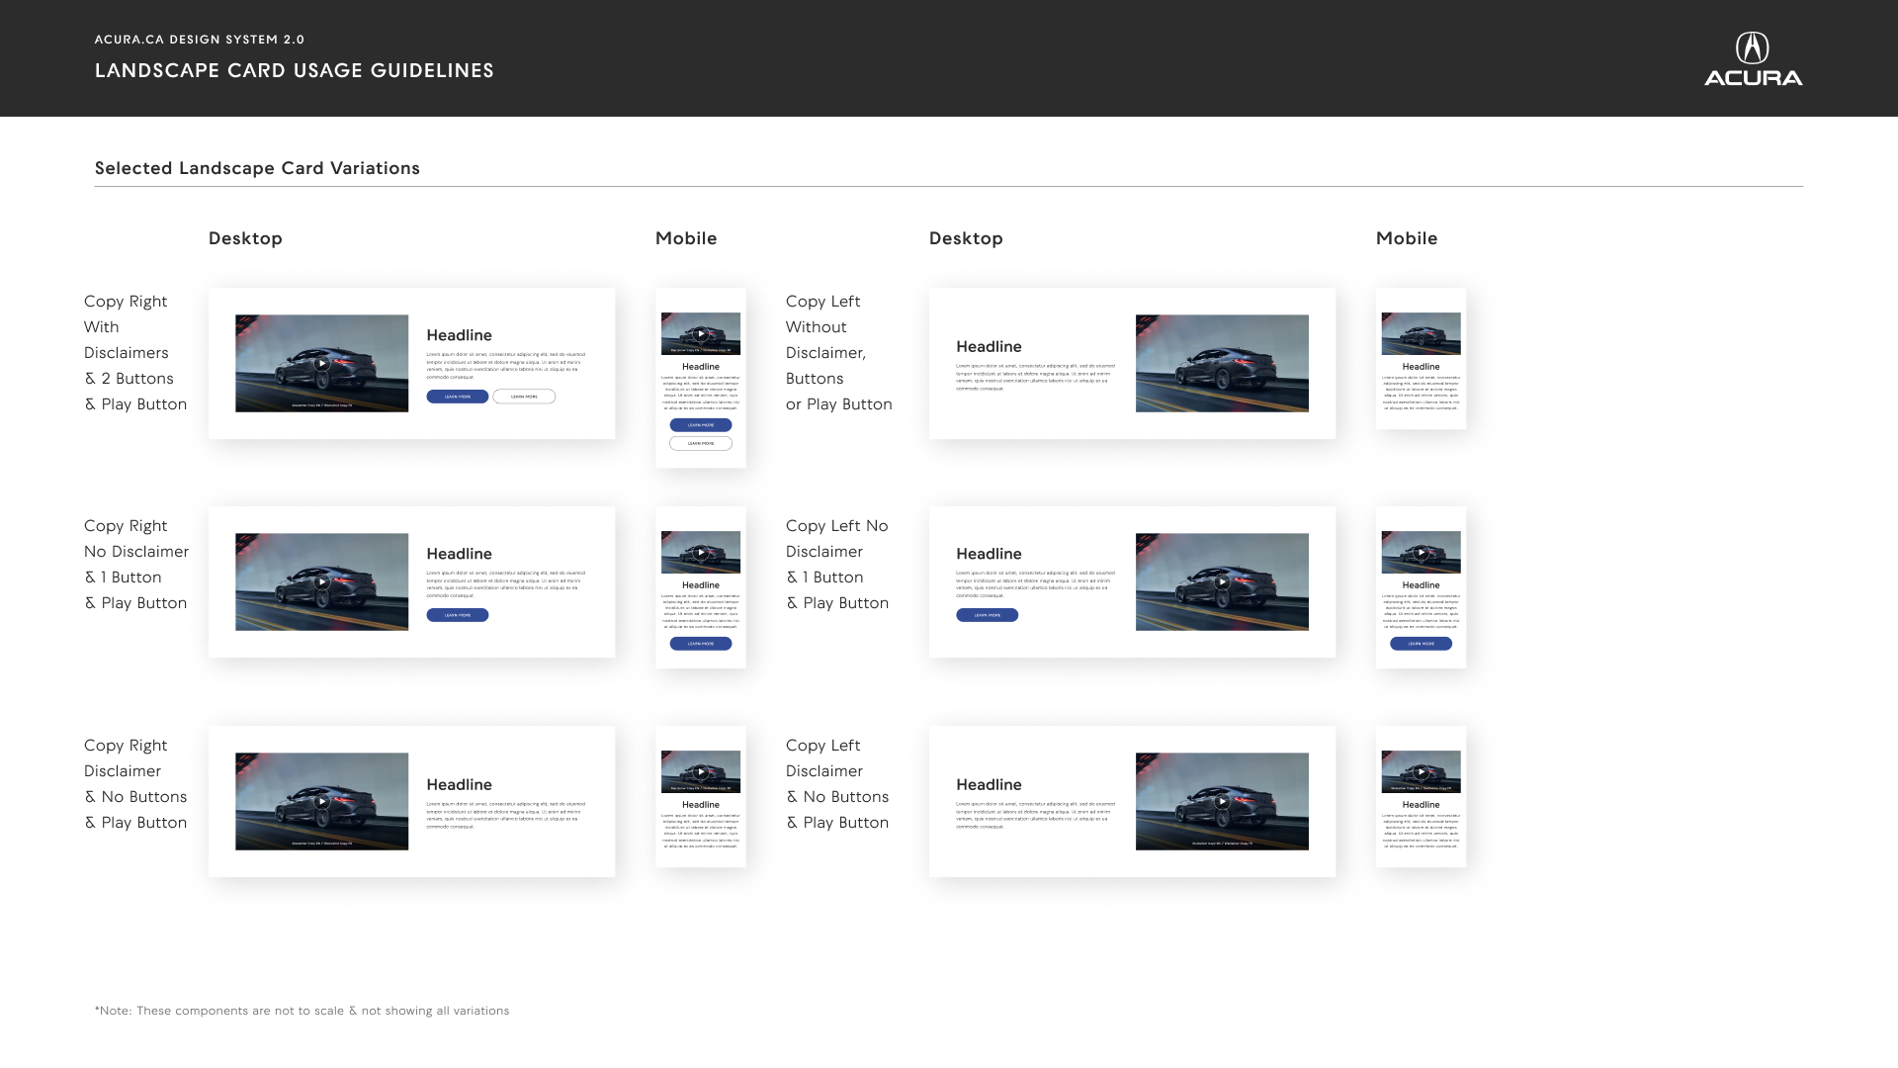Click Headline in Copy Right No Buttons desktop card
Image resolution: width=1898 pixels, height=1068 pixels.
(459, 784)
